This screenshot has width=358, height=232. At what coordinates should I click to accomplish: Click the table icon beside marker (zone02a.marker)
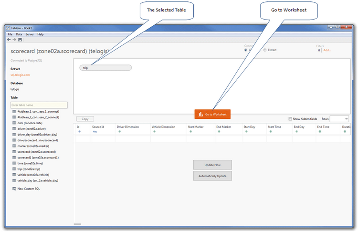point(14,146)
